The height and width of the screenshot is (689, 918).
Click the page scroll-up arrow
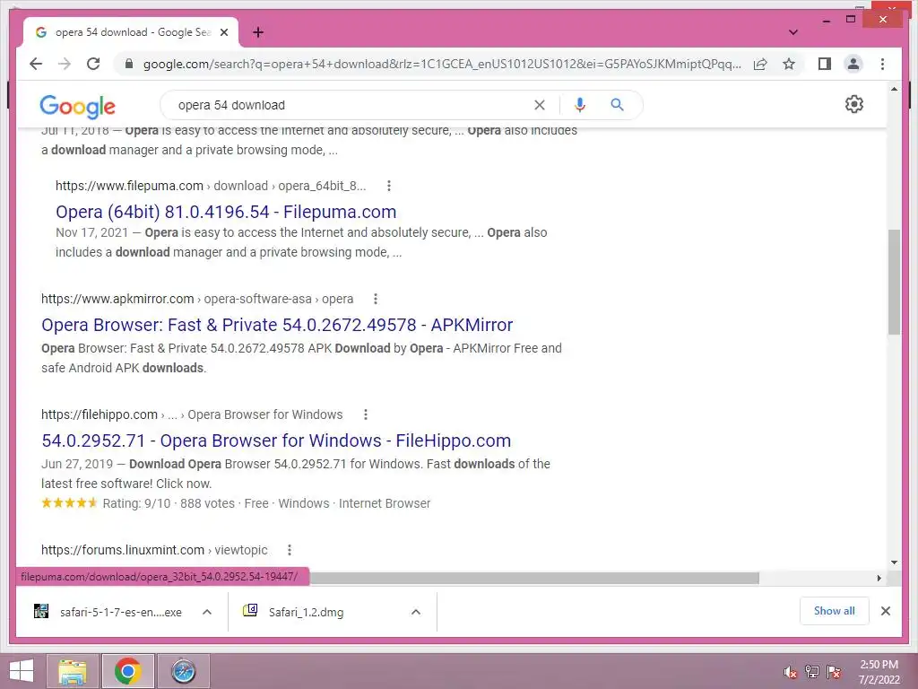coord(894,89)
